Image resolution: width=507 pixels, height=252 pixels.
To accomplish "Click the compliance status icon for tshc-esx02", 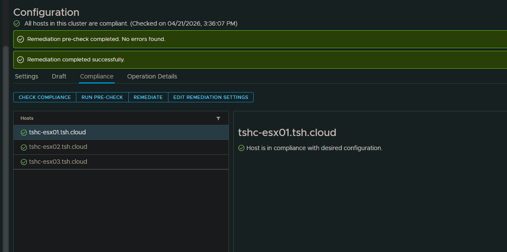I will click(24, 147).
